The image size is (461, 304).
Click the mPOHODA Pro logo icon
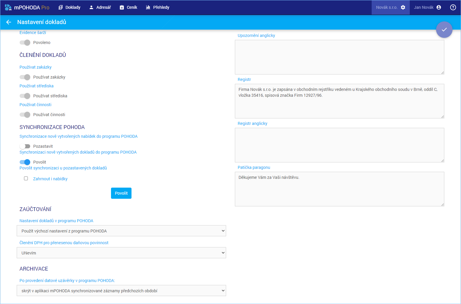click(x=8, y=7)
